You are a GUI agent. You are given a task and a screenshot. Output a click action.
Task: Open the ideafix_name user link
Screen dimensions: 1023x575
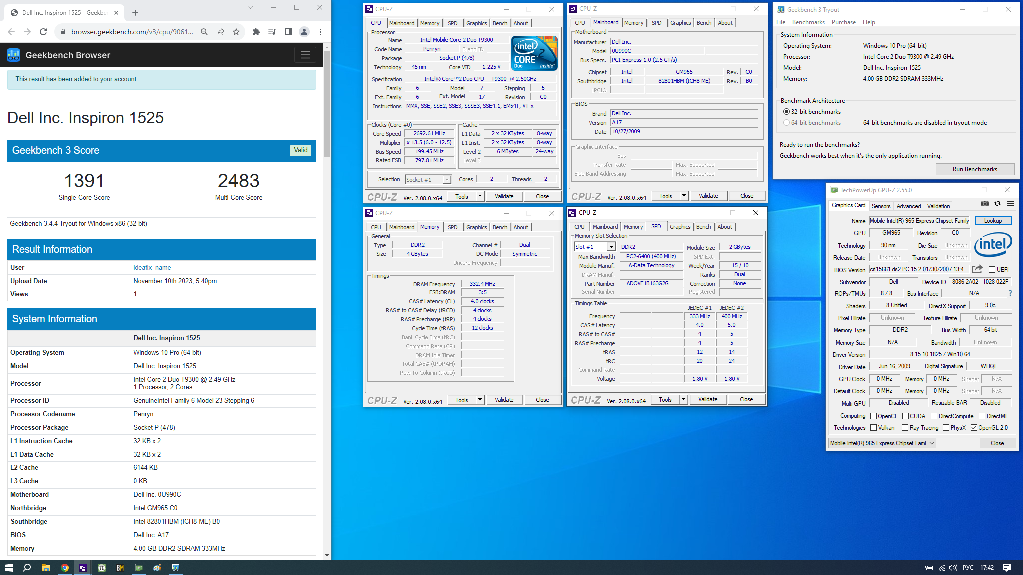152,268
